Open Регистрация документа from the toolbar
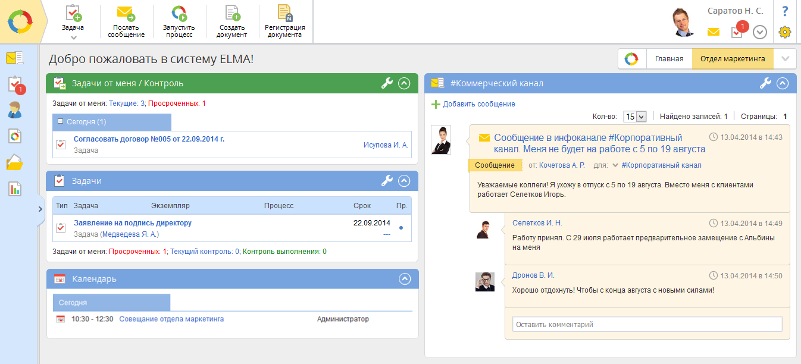This screenshot has width=801, height=364. (x=285, y=14)
